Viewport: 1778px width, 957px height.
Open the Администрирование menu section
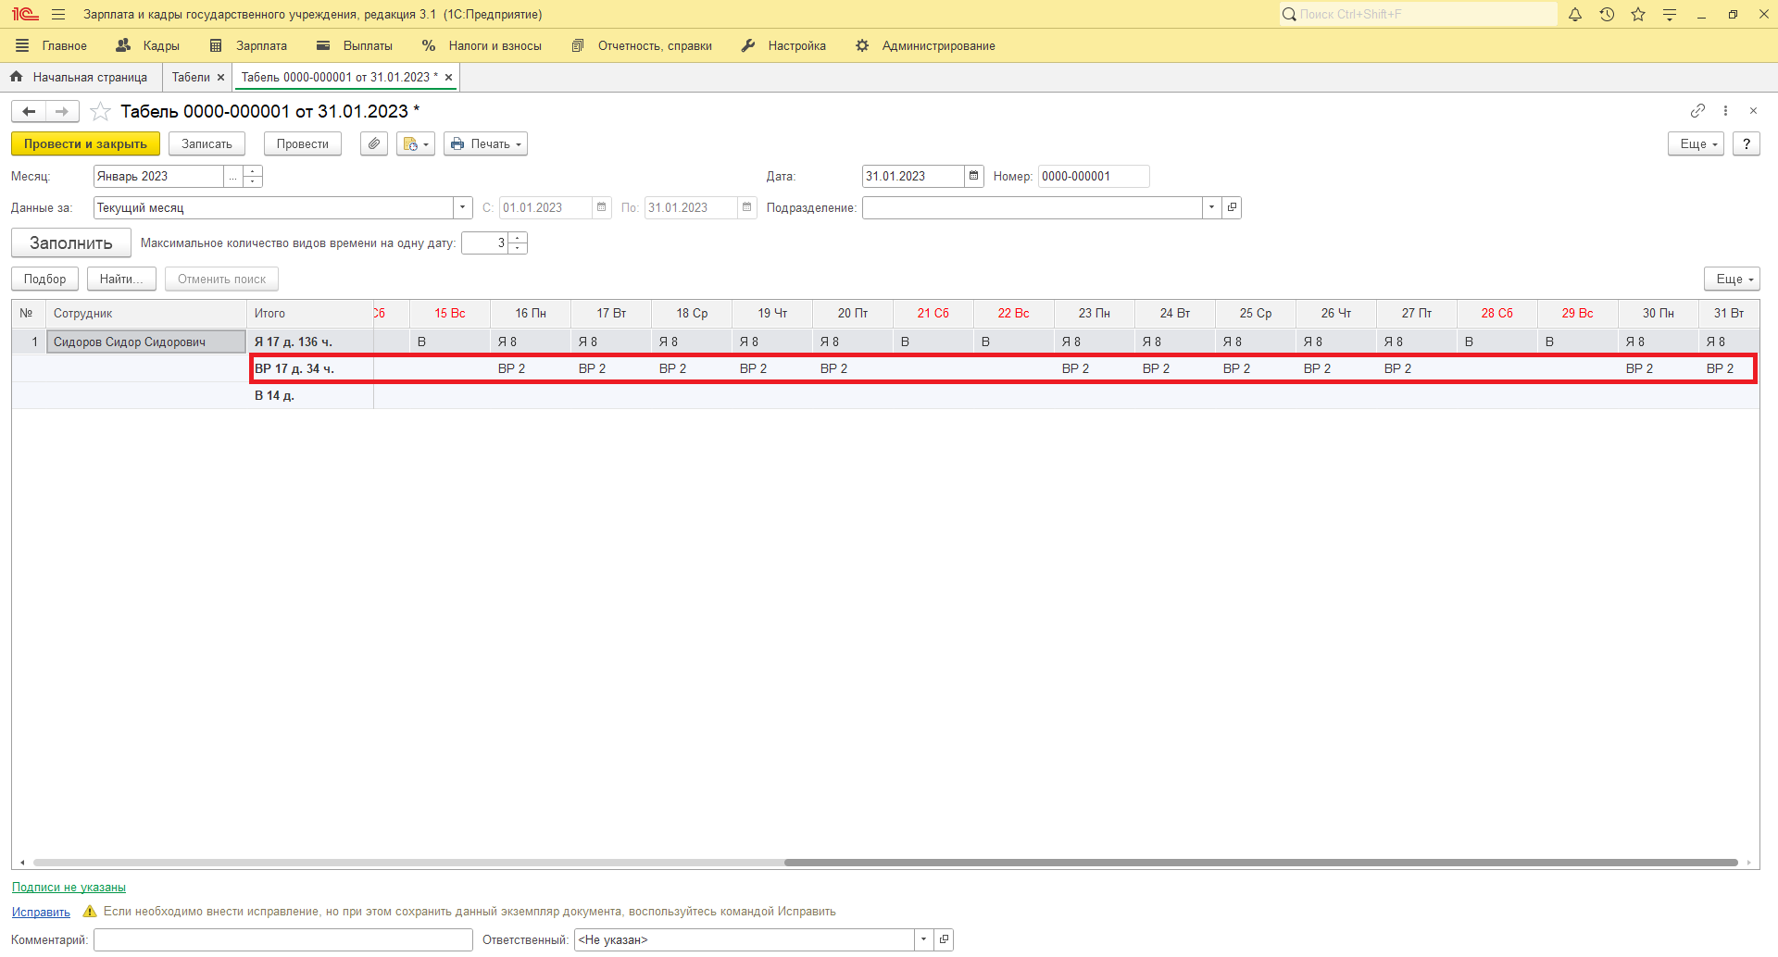coord(925,45)
